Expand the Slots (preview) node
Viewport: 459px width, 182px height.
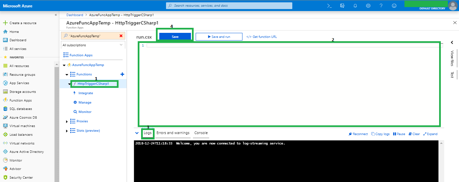(67, 131)
